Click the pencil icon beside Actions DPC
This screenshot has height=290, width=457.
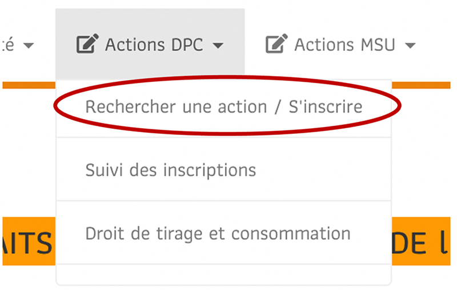click(87, 44)
